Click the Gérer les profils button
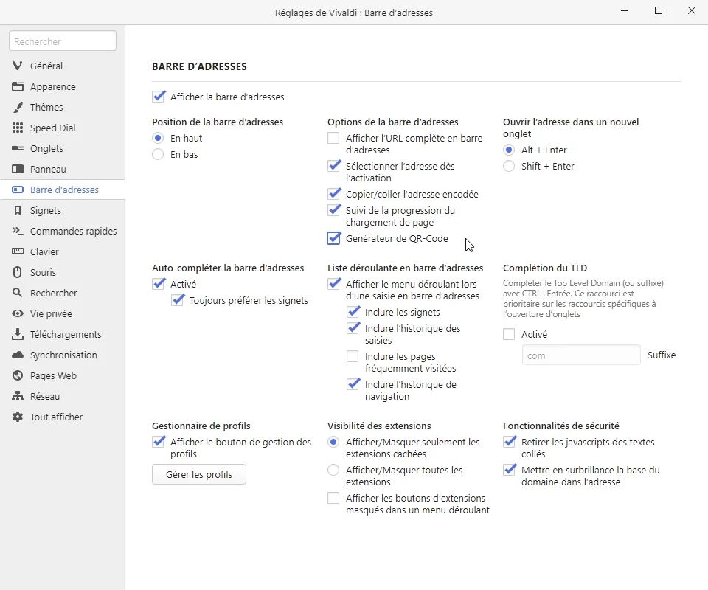Viewport: 708px width, 590px height. pos(199,474)
